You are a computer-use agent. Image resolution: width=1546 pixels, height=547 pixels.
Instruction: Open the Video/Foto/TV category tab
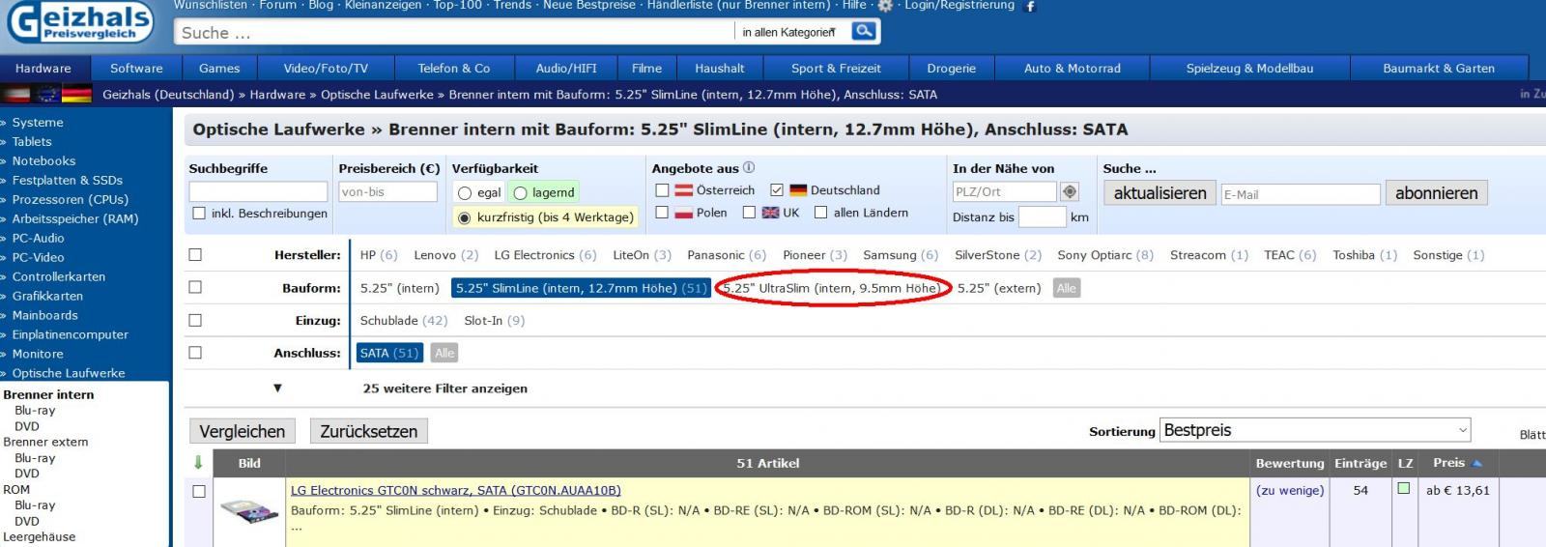pos(326,68)
